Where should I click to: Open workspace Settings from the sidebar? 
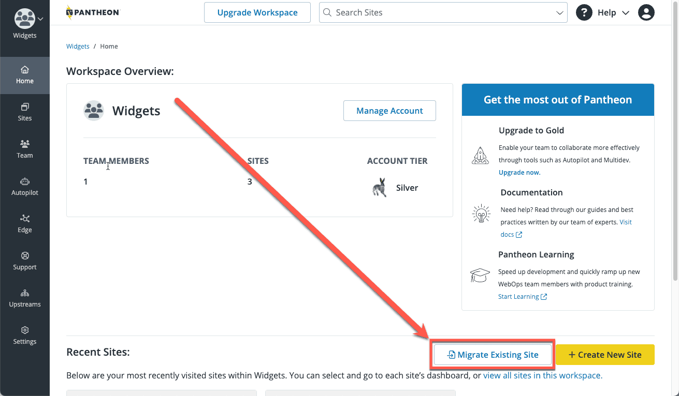click(24, 336)
